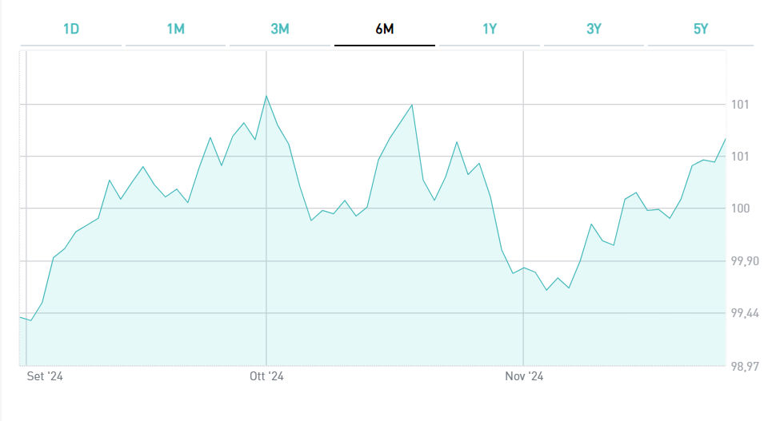Switch to the 1D time range tab
This screenshot has height=421, width=780.
(71, 30)
